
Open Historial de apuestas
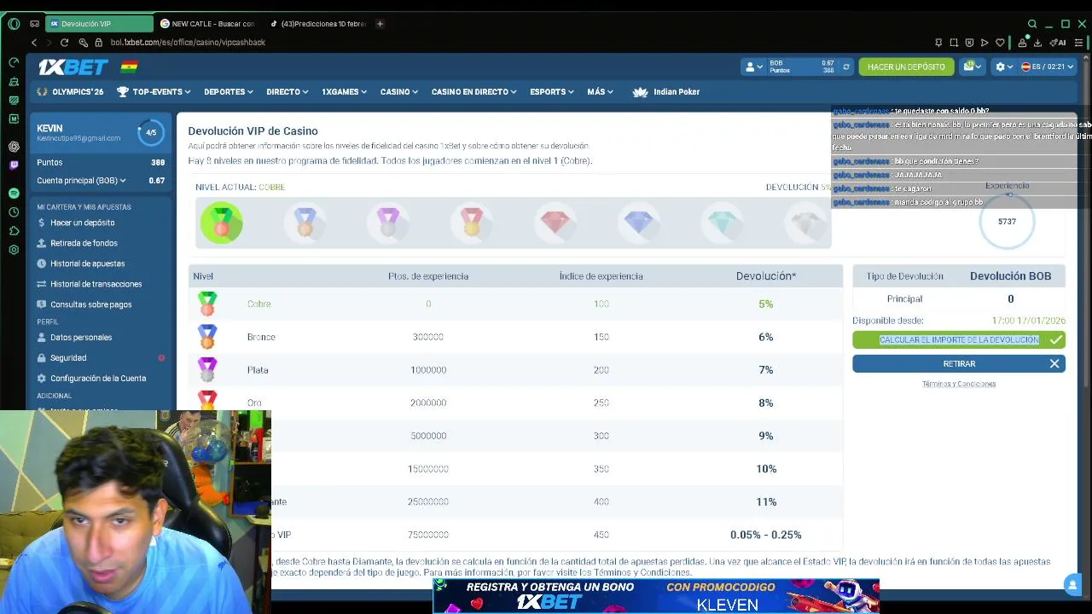(x=87, y=264)
